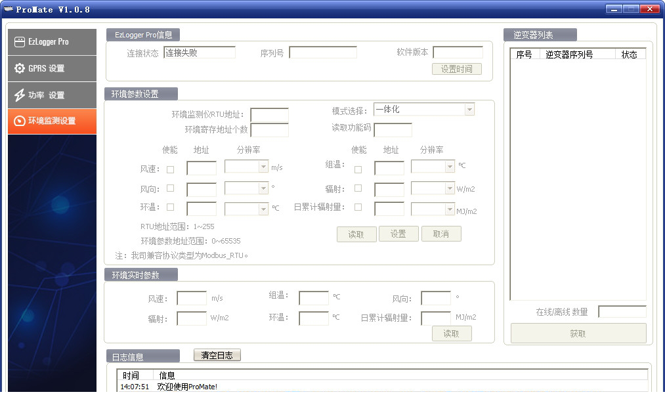
Task: Open the 风速 分辨率 dropdown (m/s)
Action: click(246, 166)
